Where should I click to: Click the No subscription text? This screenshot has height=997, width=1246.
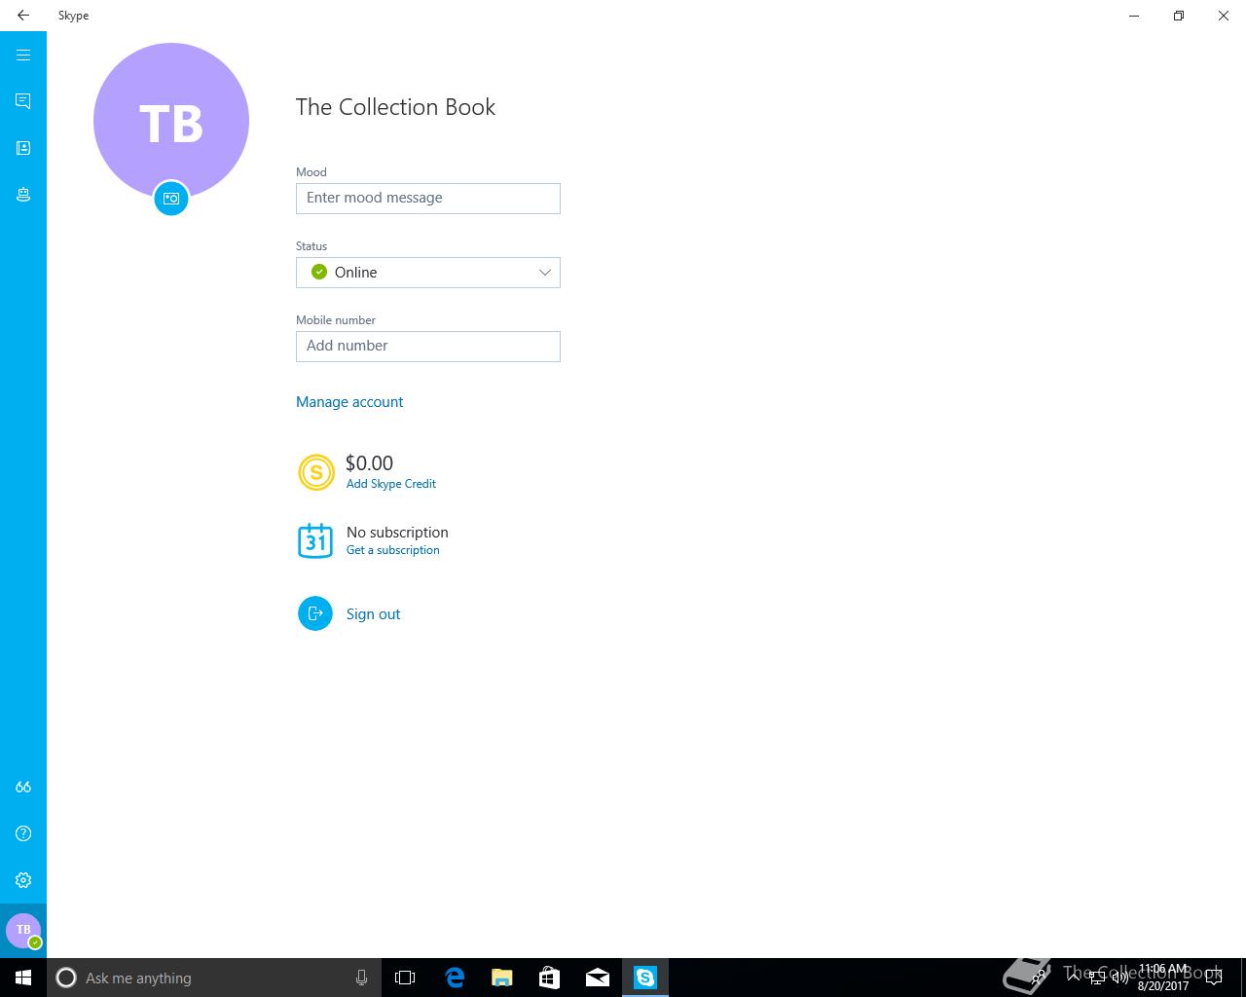tap(397, 533)
